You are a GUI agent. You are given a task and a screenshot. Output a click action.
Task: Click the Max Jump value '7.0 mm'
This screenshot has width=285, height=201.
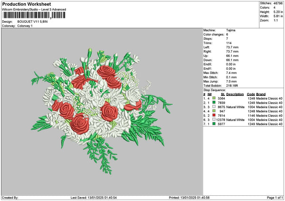231,82
